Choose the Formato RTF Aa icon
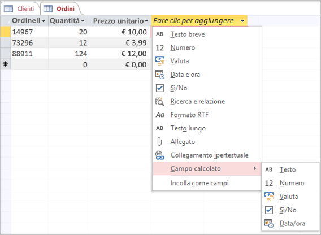Image resolution: width=321 pixels, height=235 pixels. pyautogui.click(x=160, y=115)
